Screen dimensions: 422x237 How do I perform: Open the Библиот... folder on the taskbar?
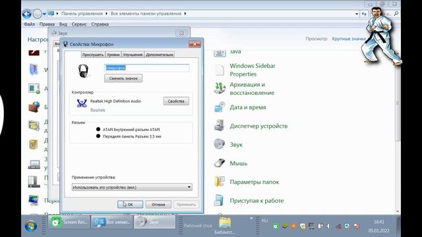point(225,226)
